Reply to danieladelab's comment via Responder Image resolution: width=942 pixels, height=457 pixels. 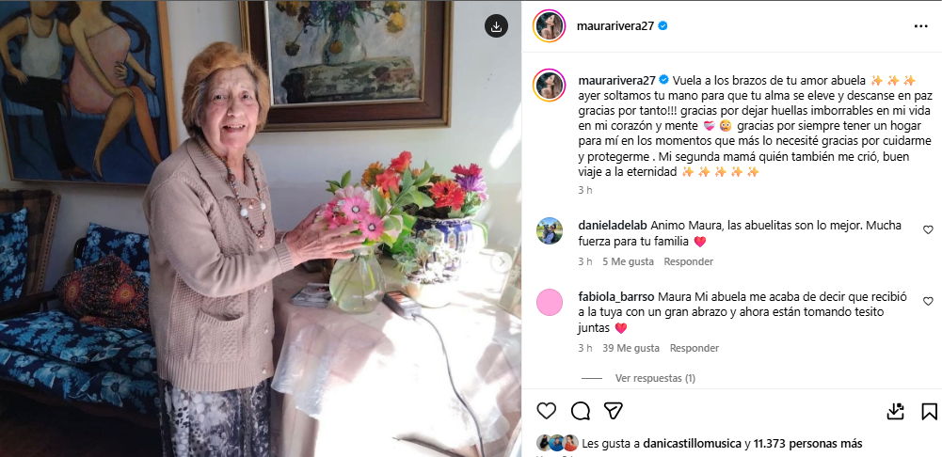pyautogui.click(x=689, y=261)
